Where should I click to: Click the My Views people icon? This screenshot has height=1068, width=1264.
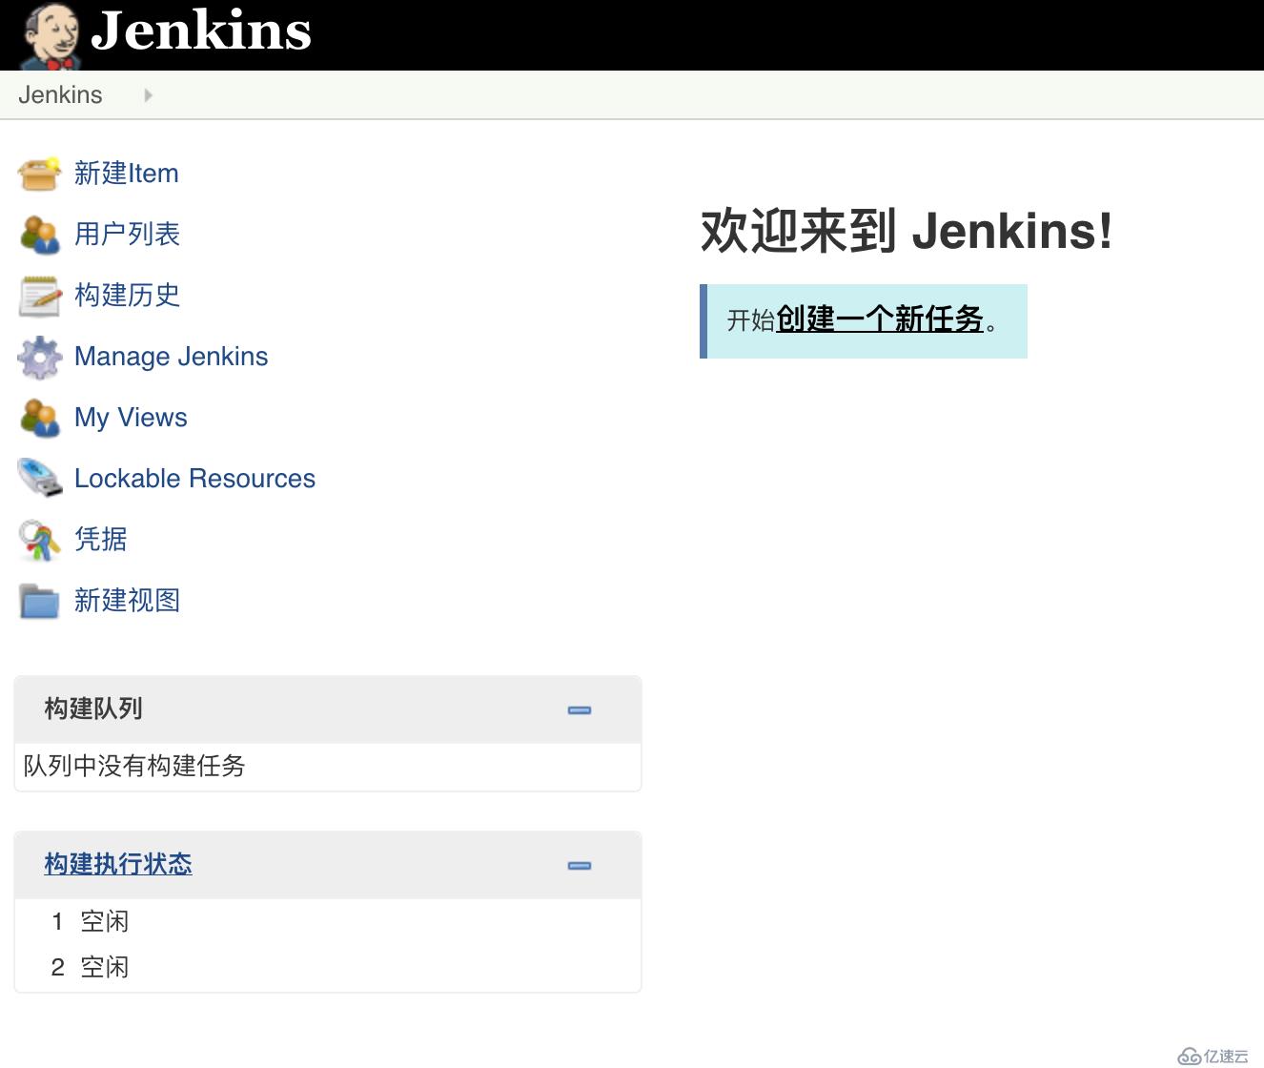pyautogui.click(x=39, y=418)
